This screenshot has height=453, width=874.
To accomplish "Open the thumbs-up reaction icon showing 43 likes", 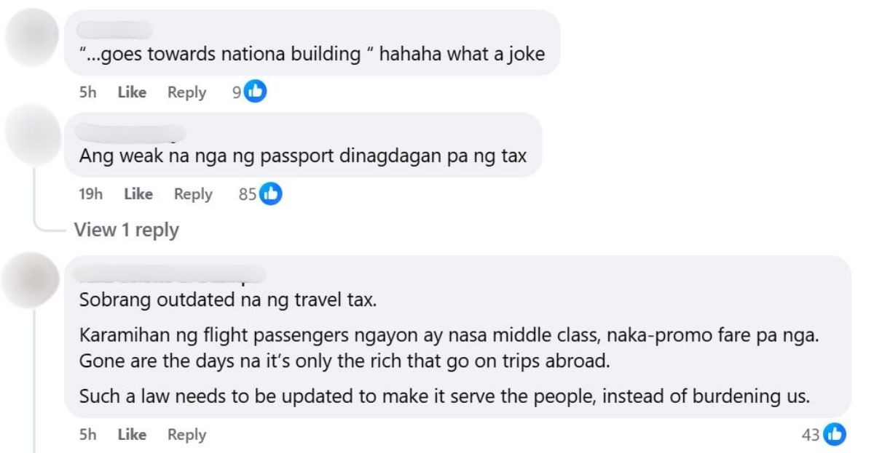I will [x=835, y=434].
